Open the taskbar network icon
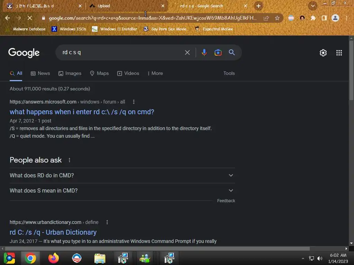 point(311,258)
